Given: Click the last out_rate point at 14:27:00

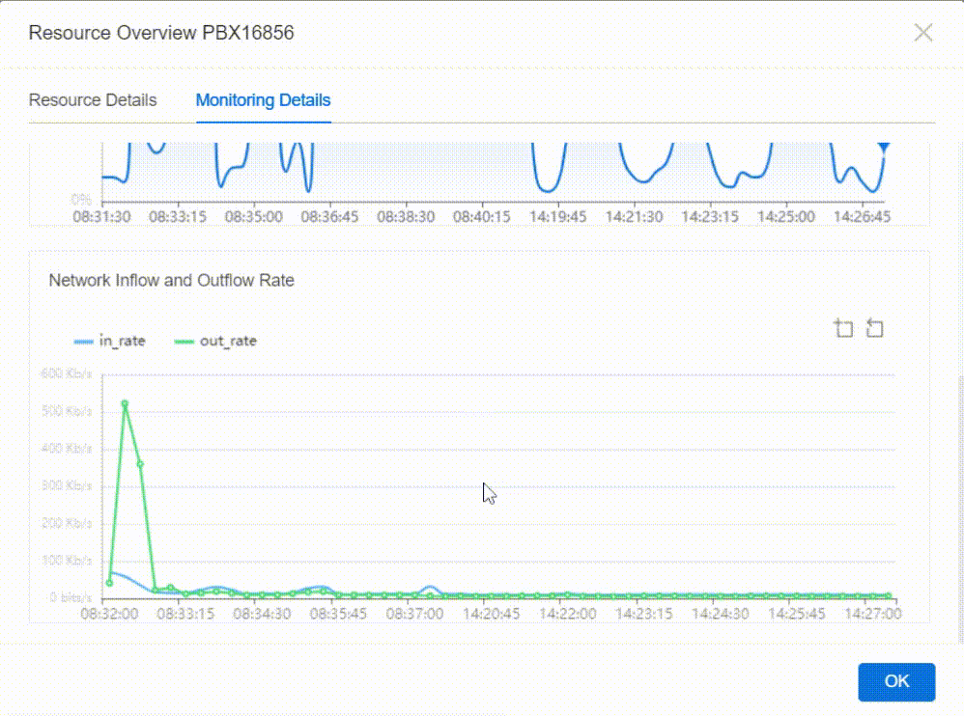Looking at the screenshot, I should [889, 595].
